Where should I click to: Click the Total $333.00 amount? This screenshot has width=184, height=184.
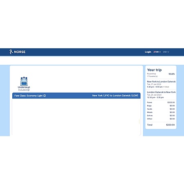click(171, 125)
